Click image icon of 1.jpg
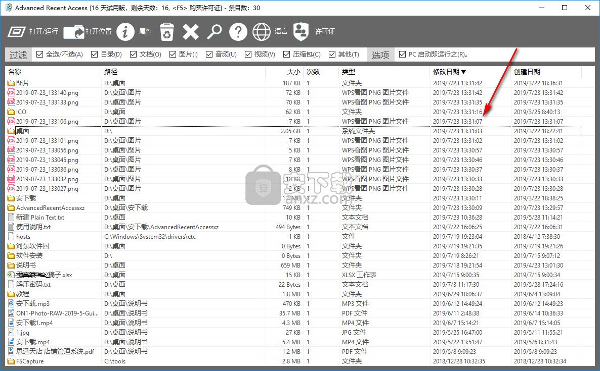 coord(11,333)
